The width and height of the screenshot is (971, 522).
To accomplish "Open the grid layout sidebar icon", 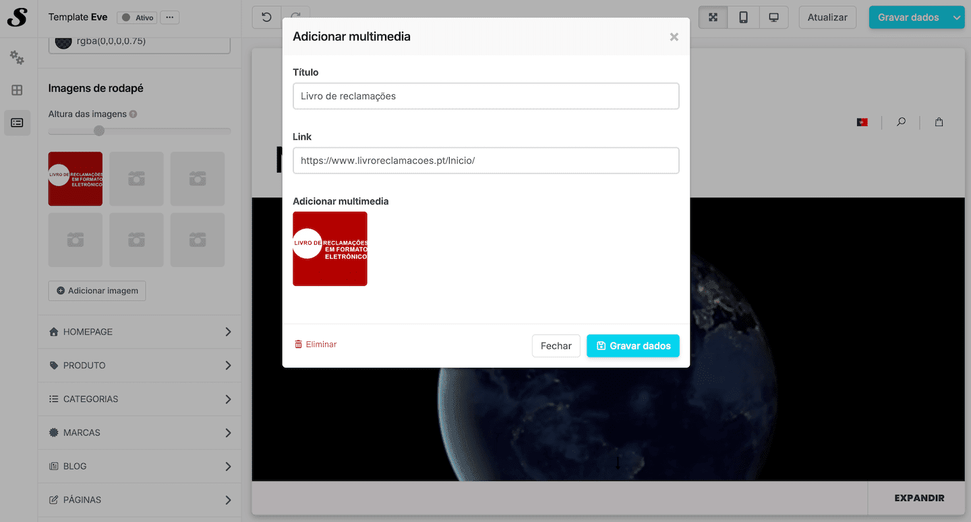I will 17,90.
